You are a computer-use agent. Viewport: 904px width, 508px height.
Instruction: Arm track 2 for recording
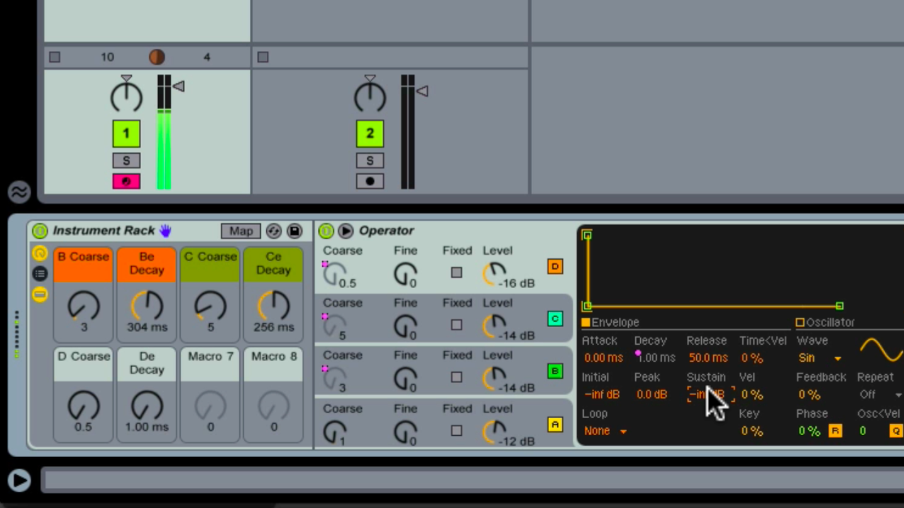point(370,181)
